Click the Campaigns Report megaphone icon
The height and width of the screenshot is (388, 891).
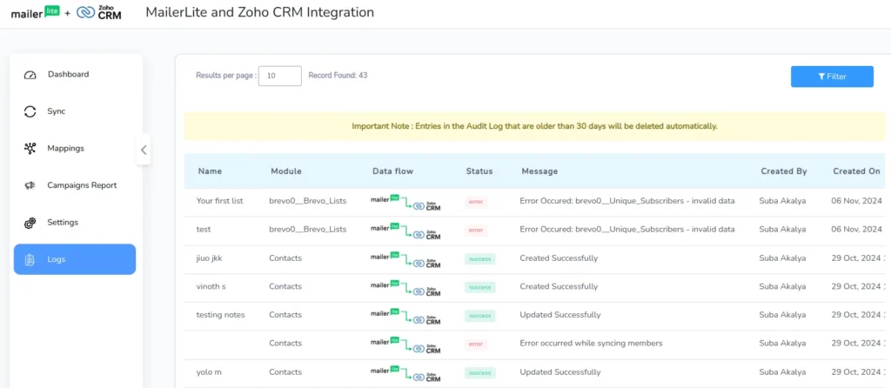pyautogui.click(x=30, y=185)
